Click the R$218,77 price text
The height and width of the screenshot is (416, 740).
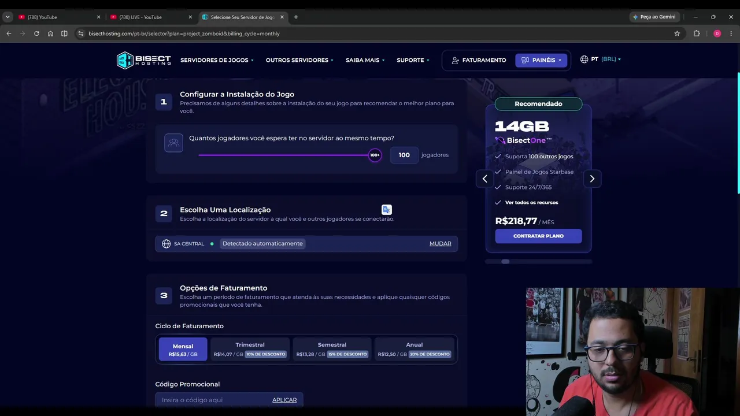coord(516,221)
